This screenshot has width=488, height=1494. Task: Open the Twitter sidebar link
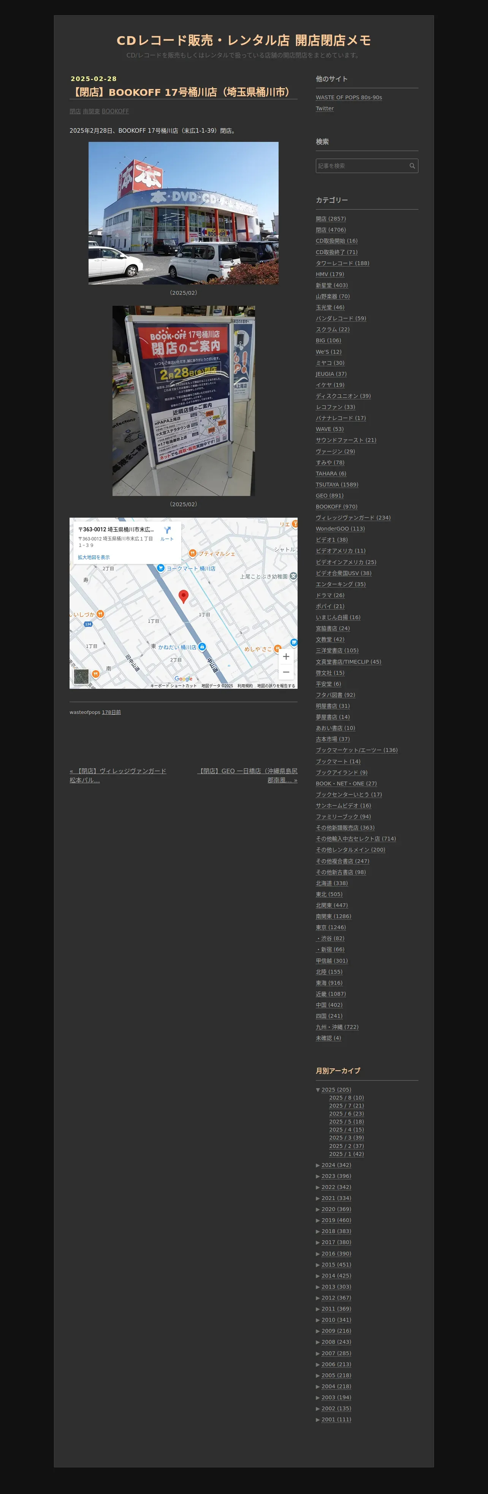pyautogui.click(x=325, y=108)
